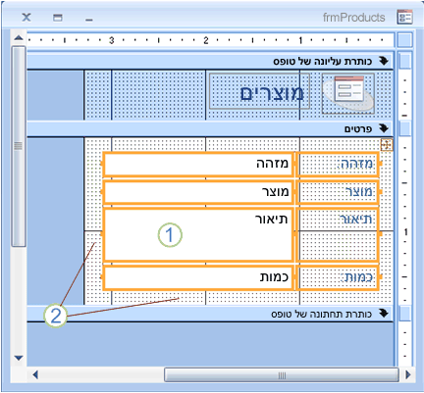The height and width of the screenshot is (393, 424).
Task: Select the form logo image control
Action: point(348,93)
